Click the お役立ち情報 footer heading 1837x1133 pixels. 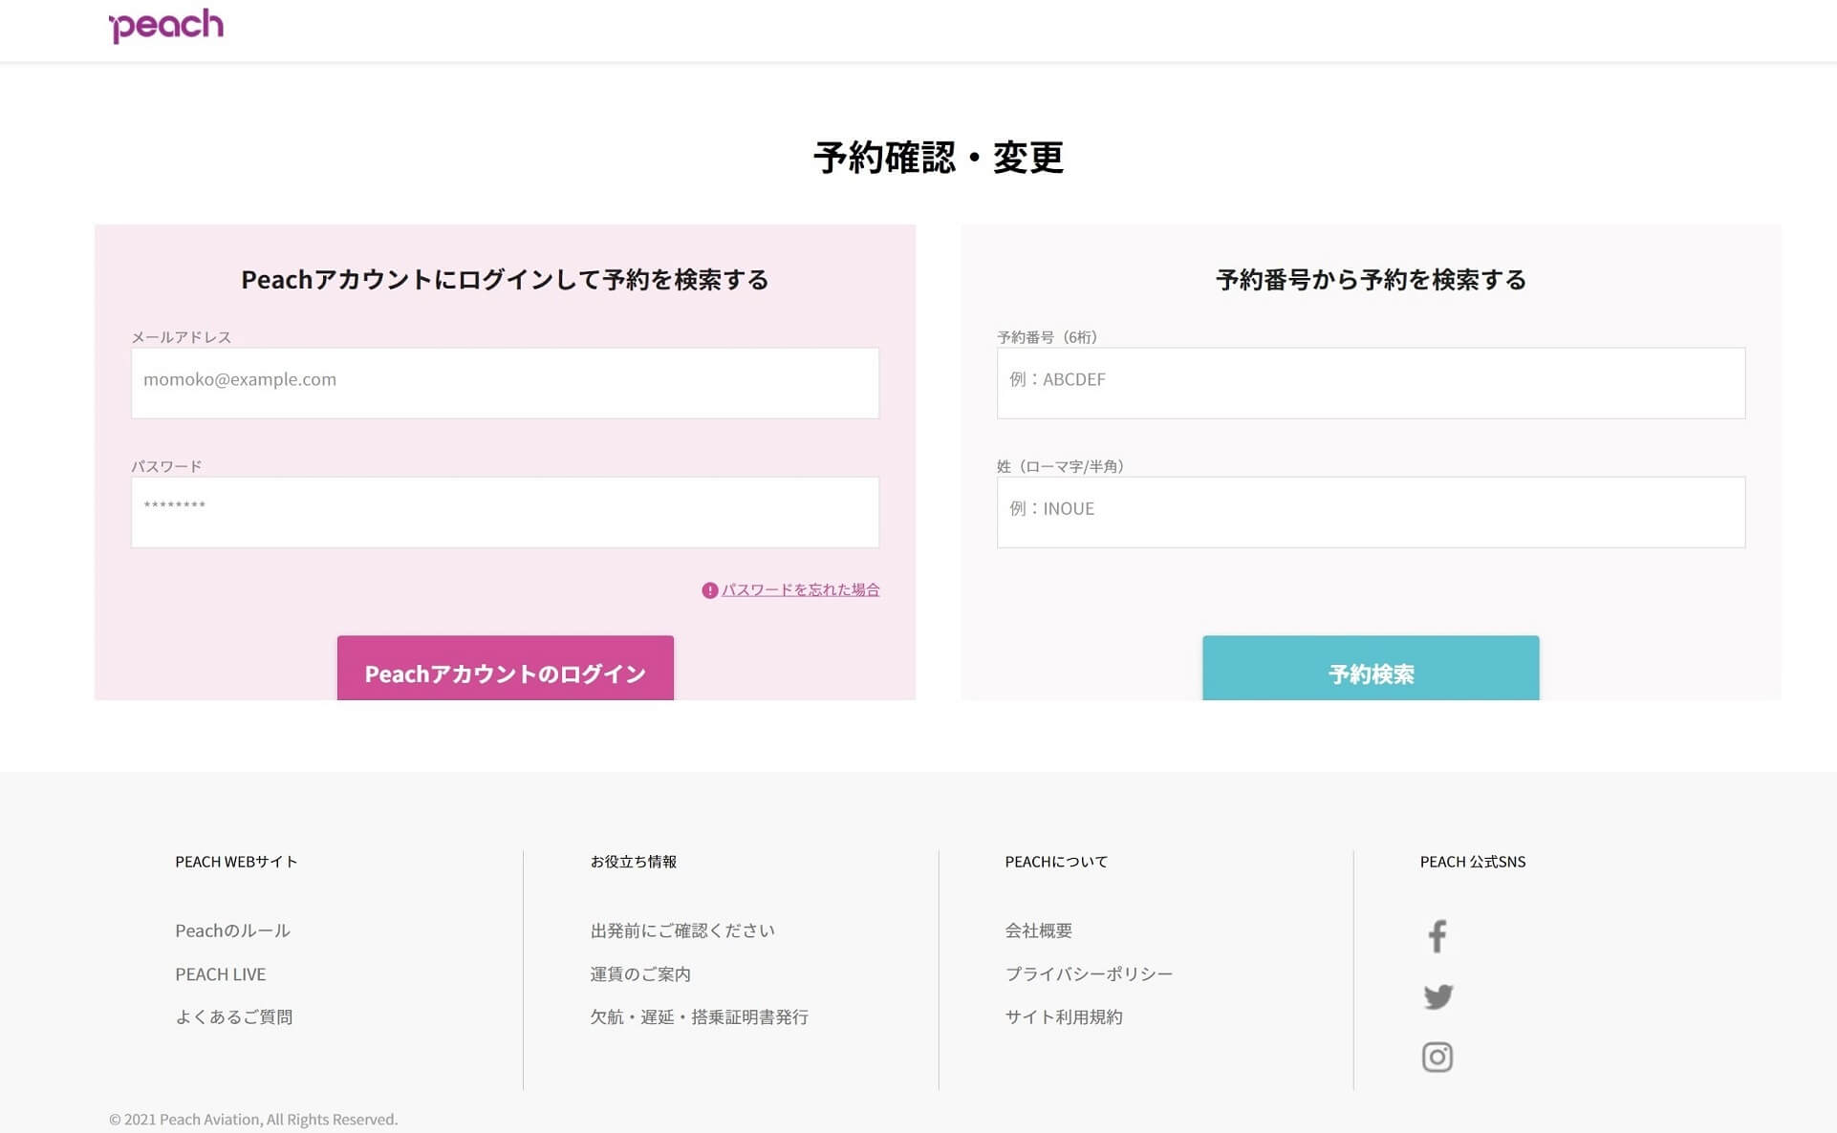click(633, 862)
